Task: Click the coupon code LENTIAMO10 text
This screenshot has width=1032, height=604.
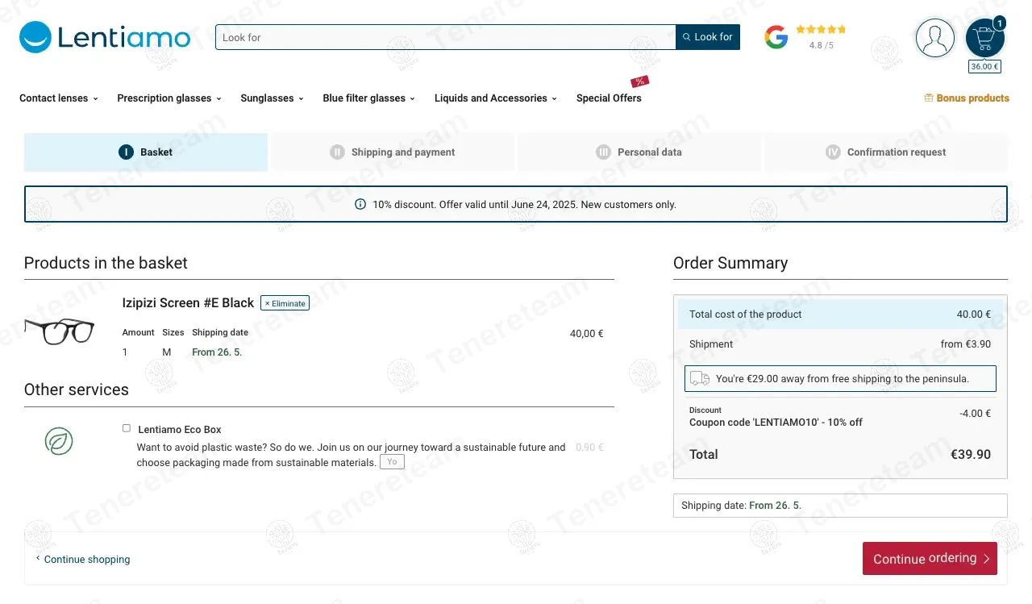Action: 776,423
